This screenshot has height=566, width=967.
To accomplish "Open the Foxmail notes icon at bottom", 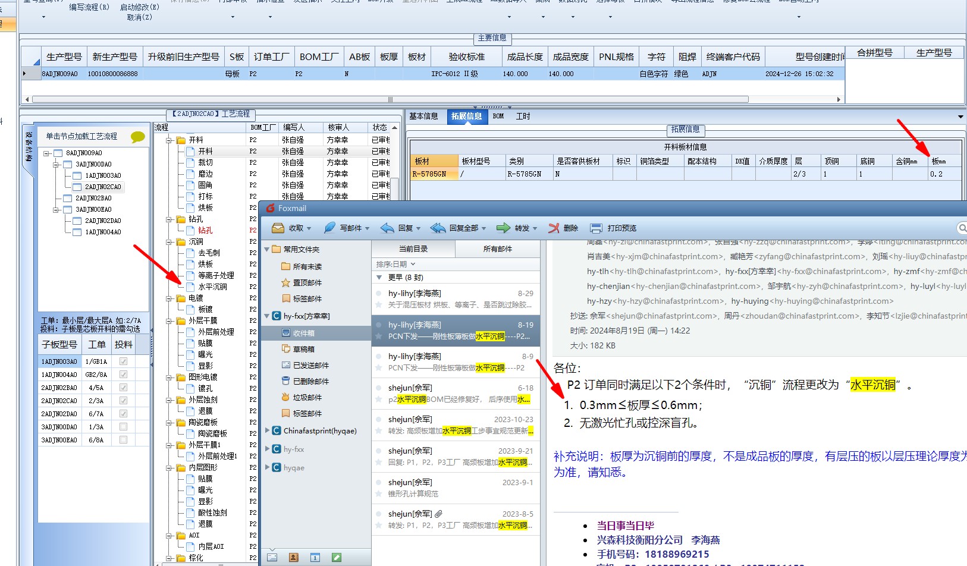I will (337, 557).
